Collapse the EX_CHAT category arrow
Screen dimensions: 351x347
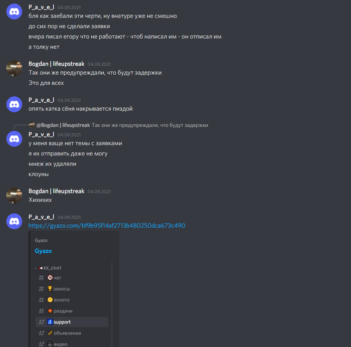[x=36, y=268]
